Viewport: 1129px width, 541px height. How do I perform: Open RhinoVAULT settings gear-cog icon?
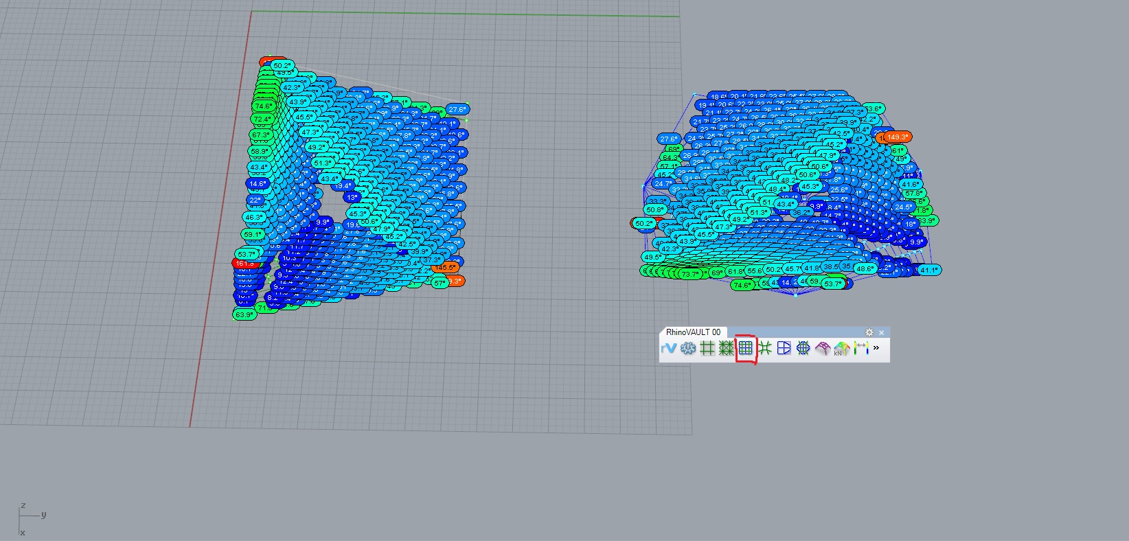(x=687, y=349)
